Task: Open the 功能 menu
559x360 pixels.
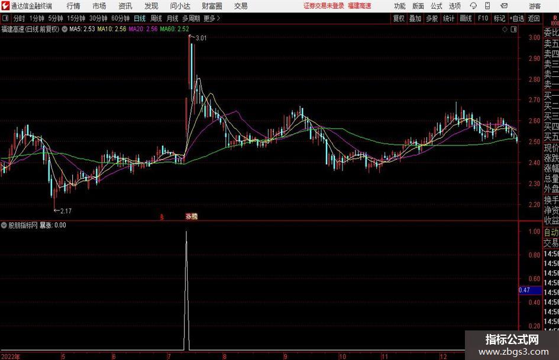Action: (x=400, y=6)
